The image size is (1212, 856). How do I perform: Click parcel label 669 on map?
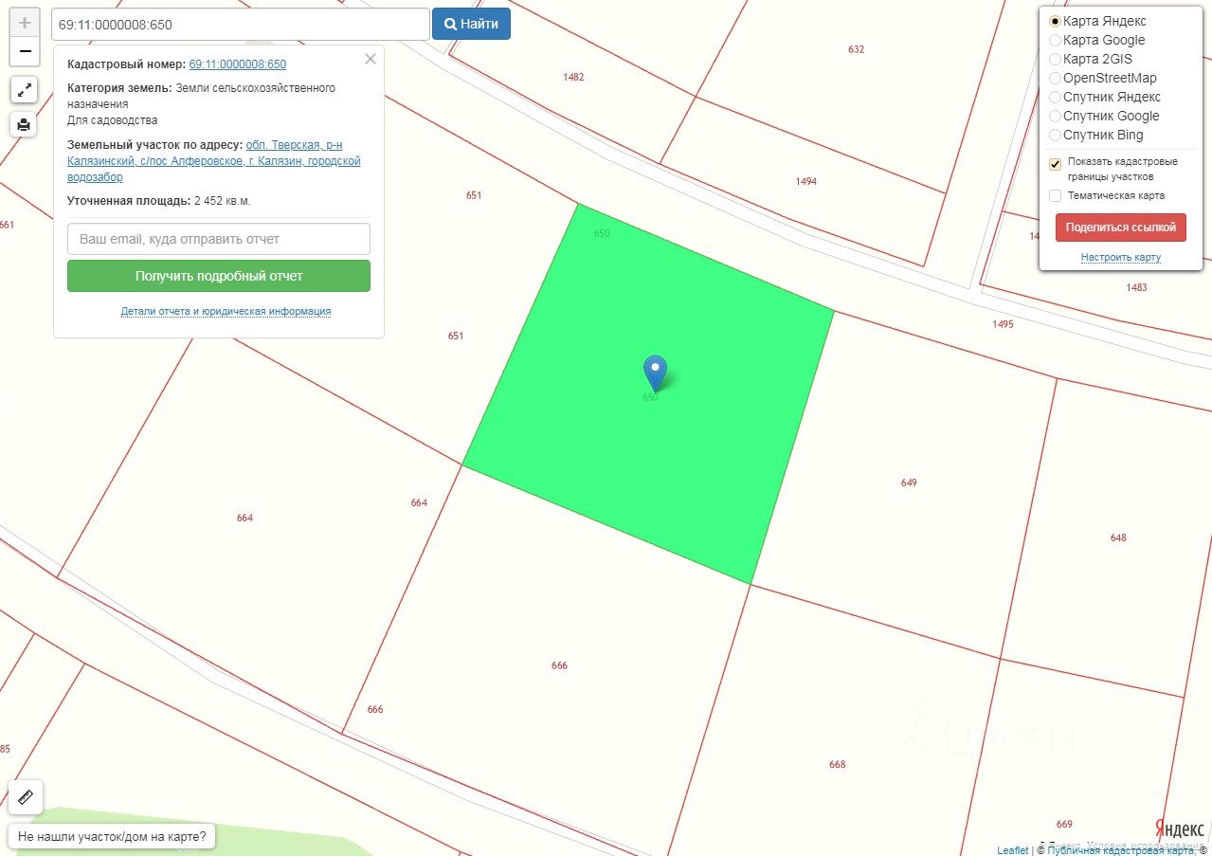[x=1064, y=824]
